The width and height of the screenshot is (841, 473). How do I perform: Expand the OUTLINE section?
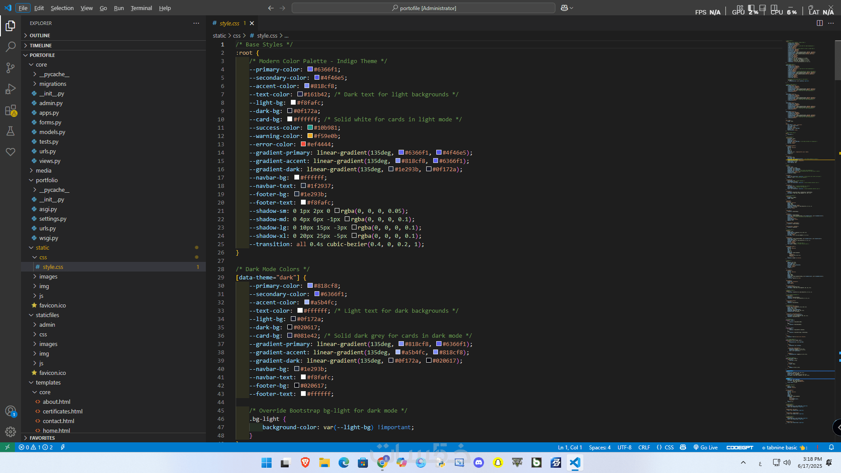pyautogui.click(x=40, y=35)
